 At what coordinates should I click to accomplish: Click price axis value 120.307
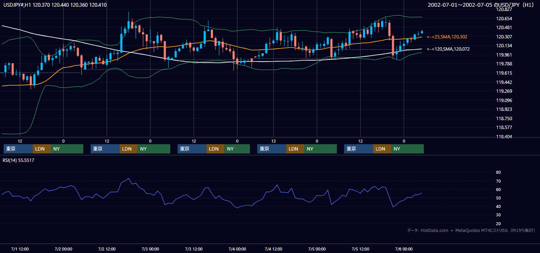[505, 37]
